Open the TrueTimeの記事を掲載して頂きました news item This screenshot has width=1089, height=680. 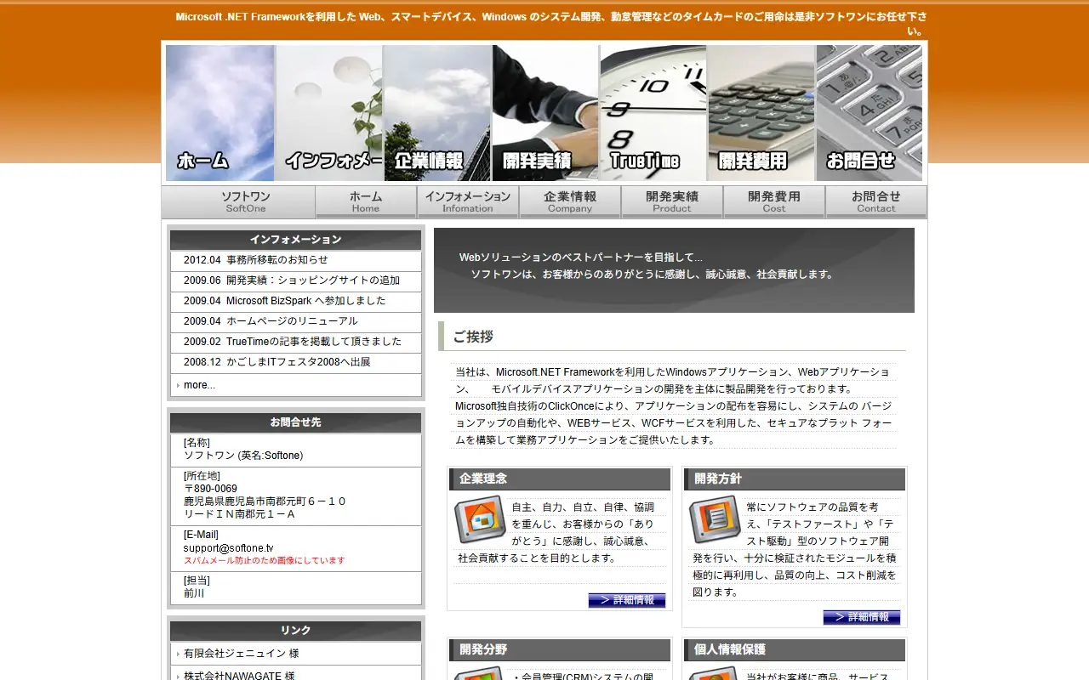295,342
